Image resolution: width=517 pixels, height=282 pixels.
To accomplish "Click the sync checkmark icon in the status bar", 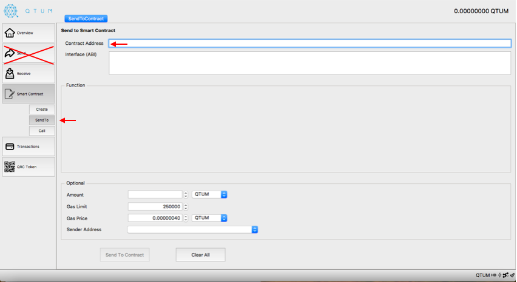I will [512, 275].
